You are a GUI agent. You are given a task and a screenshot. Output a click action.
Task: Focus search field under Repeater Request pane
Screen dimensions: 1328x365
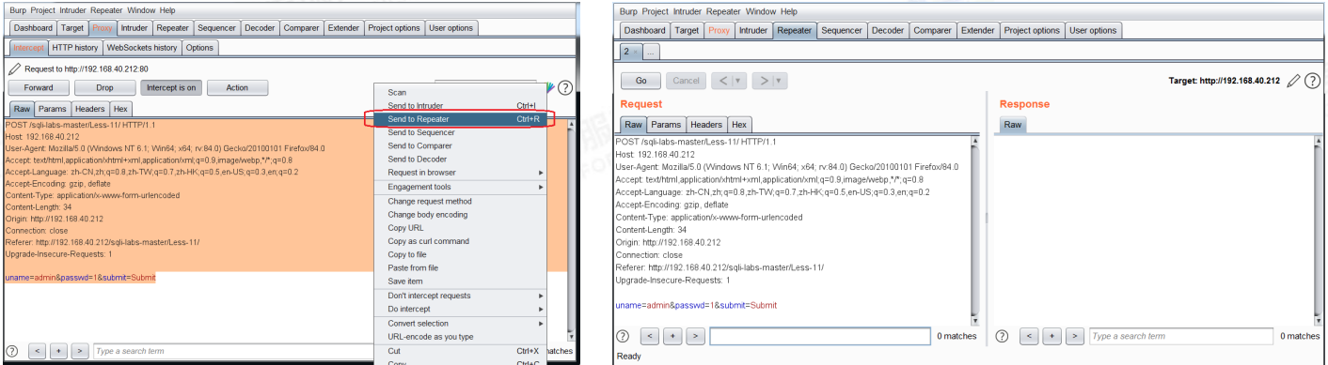(x=819, y=336)
